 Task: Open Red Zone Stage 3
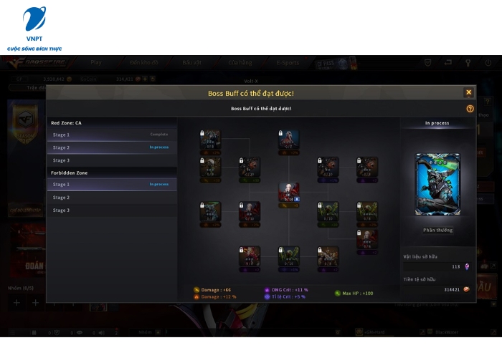[112, 160]
